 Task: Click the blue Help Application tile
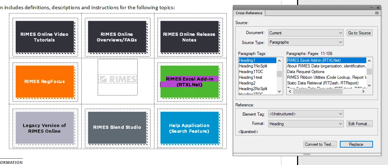[189, 128]
